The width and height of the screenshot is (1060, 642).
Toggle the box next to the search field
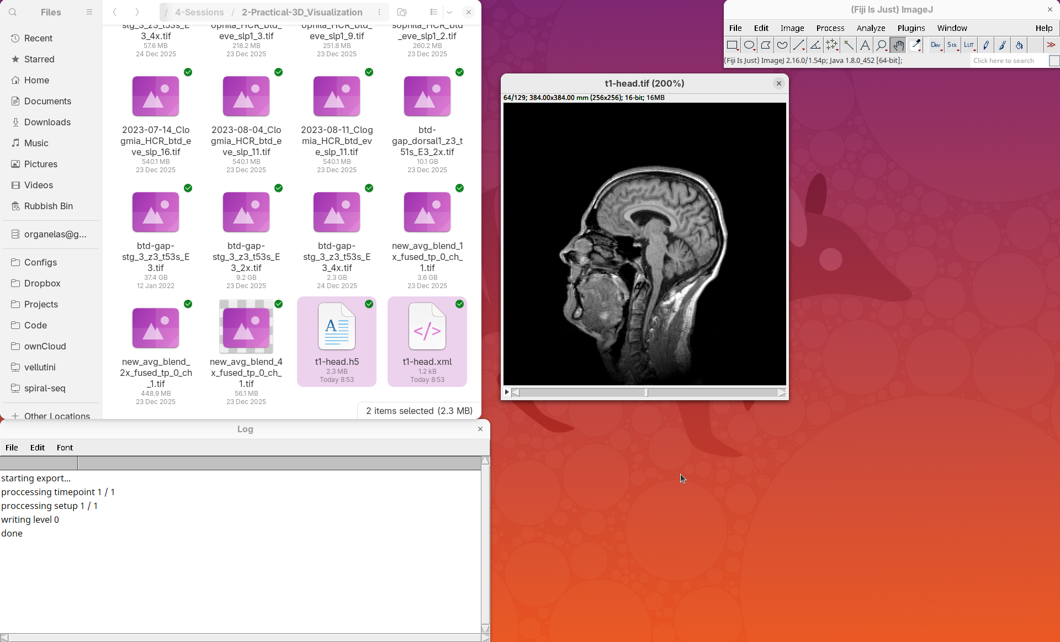pyautogui.click(x=1053, y=61)
